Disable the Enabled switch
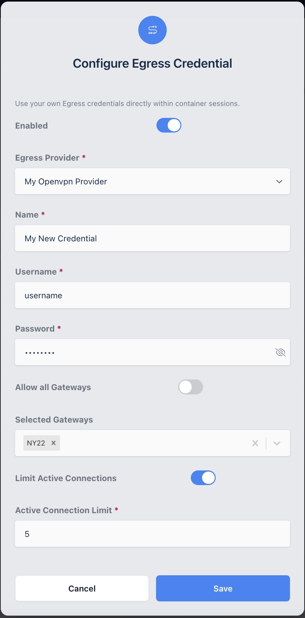This screenshot has width=305, height=618. point(169,125)
